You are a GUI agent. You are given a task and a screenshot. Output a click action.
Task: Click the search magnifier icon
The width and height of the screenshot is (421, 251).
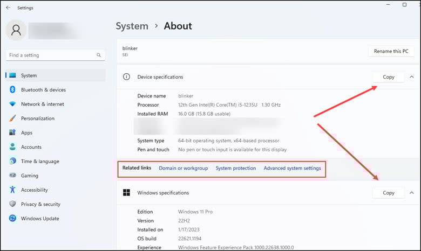99,55
